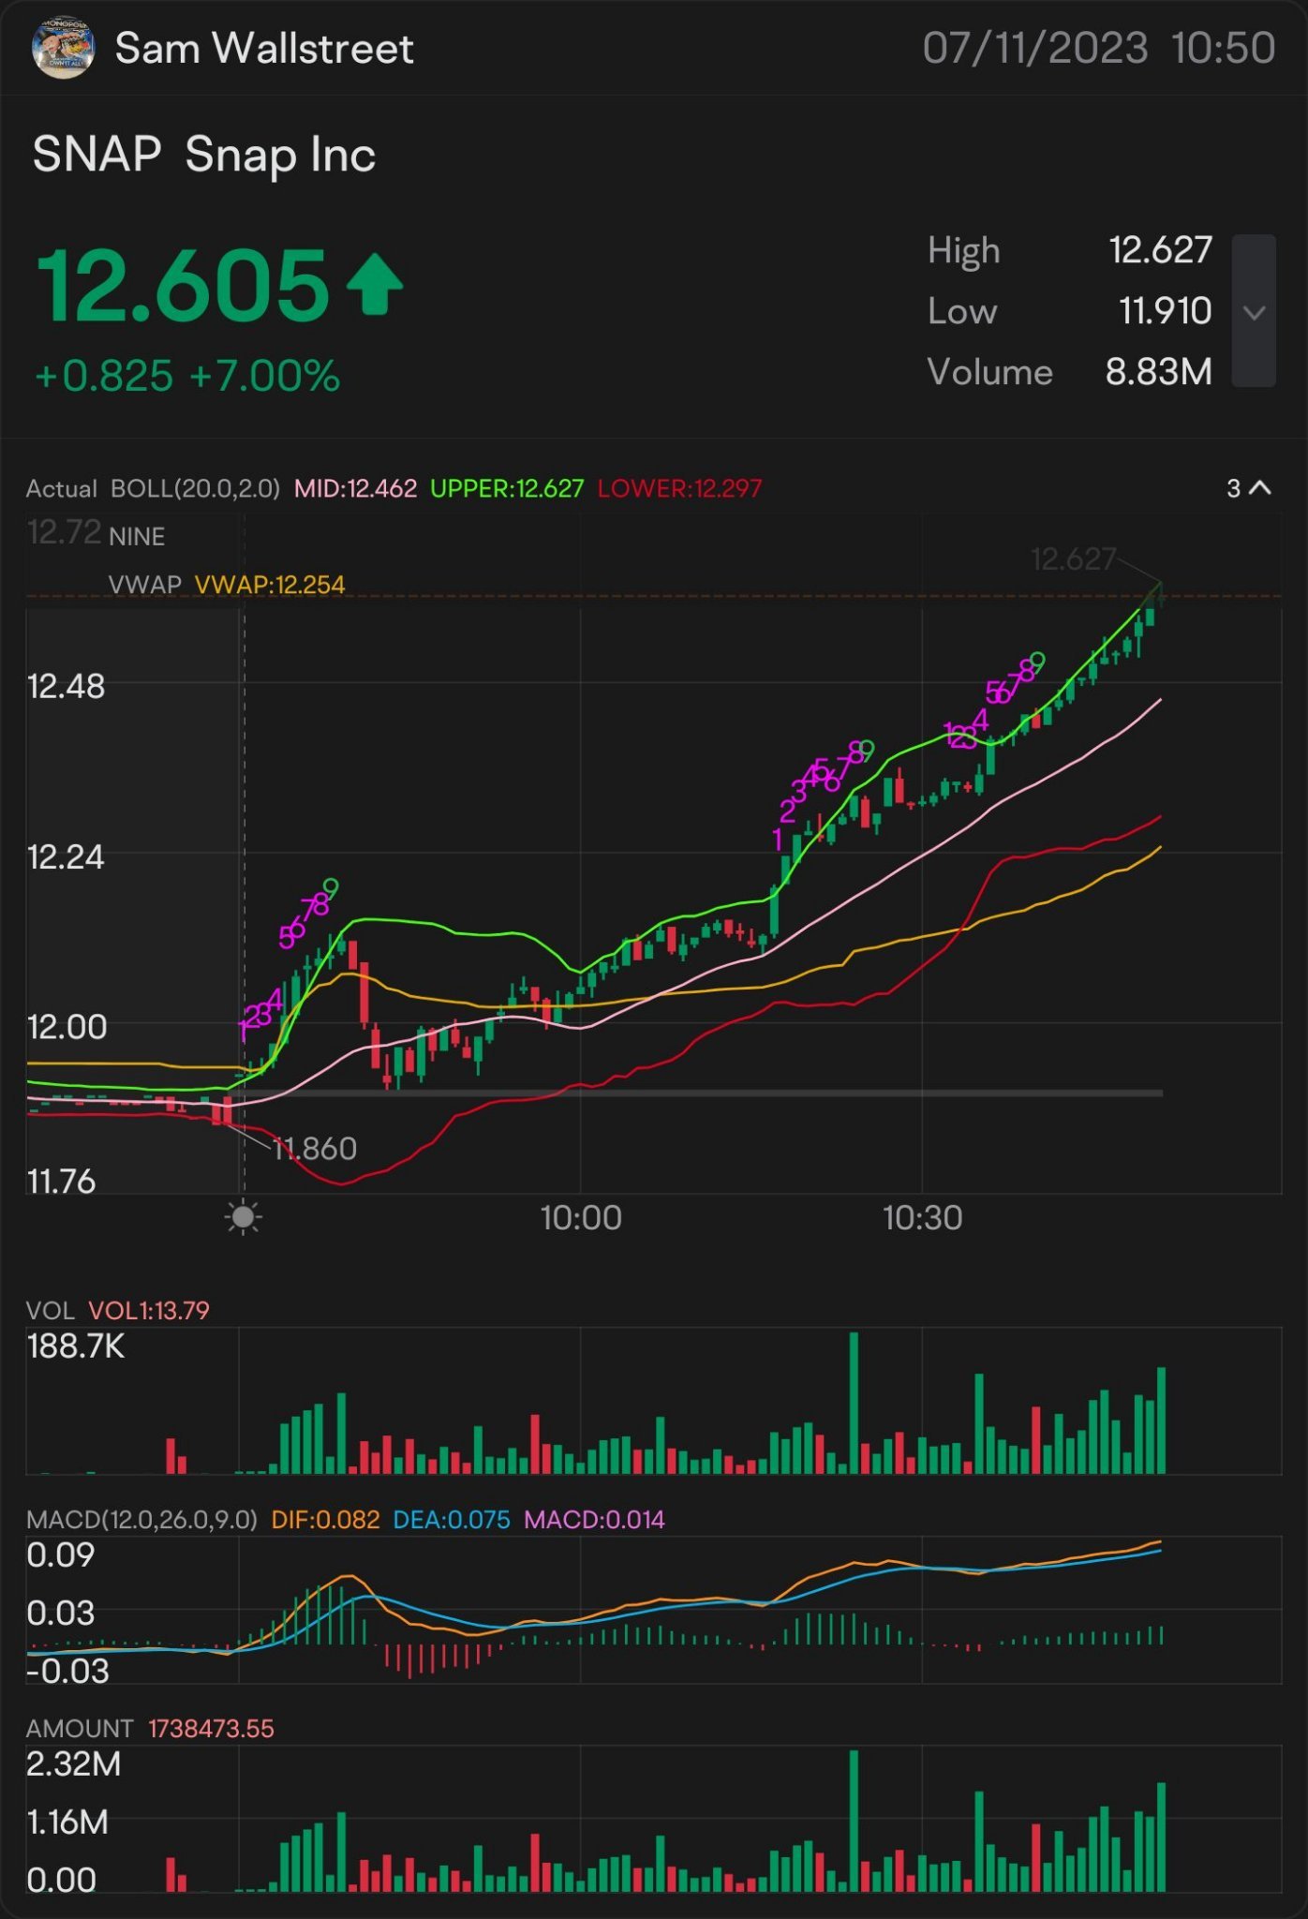Open the VOL indicator label

click(x=51, y=1311)
